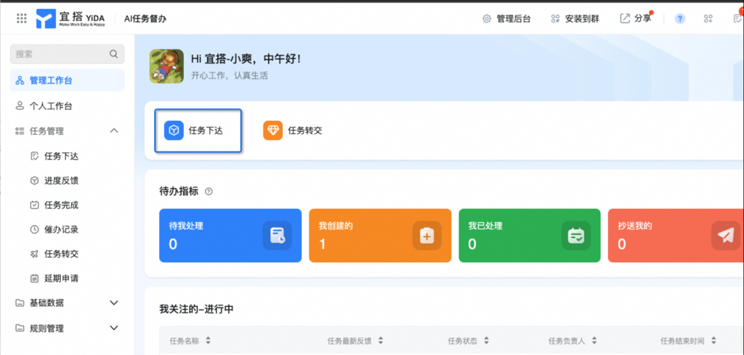Open 任务下达 in sidebar tree
744x355 pixels.
pos(61,156)
